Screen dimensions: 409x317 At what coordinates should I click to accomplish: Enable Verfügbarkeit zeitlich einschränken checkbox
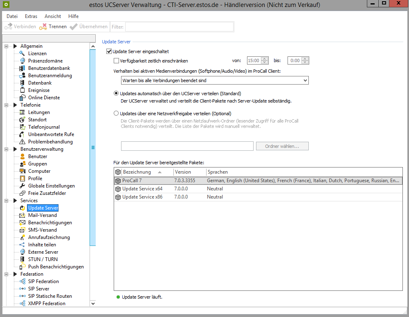point(116,61)
